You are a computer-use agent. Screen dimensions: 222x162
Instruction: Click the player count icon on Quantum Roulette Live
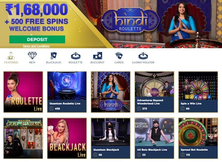coord(52,108)
